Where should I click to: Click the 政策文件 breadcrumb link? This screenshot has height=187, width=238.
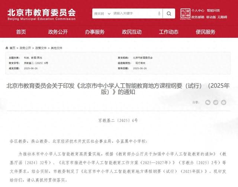click(41, 48)
